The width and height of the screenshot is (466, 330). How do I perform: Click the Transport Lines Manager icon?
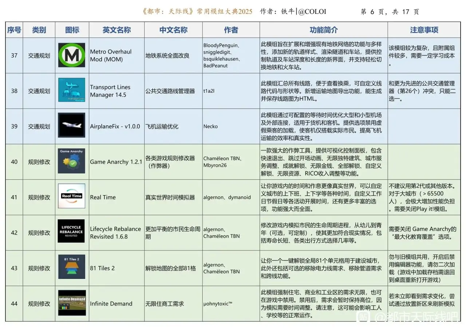coord(72,90)
